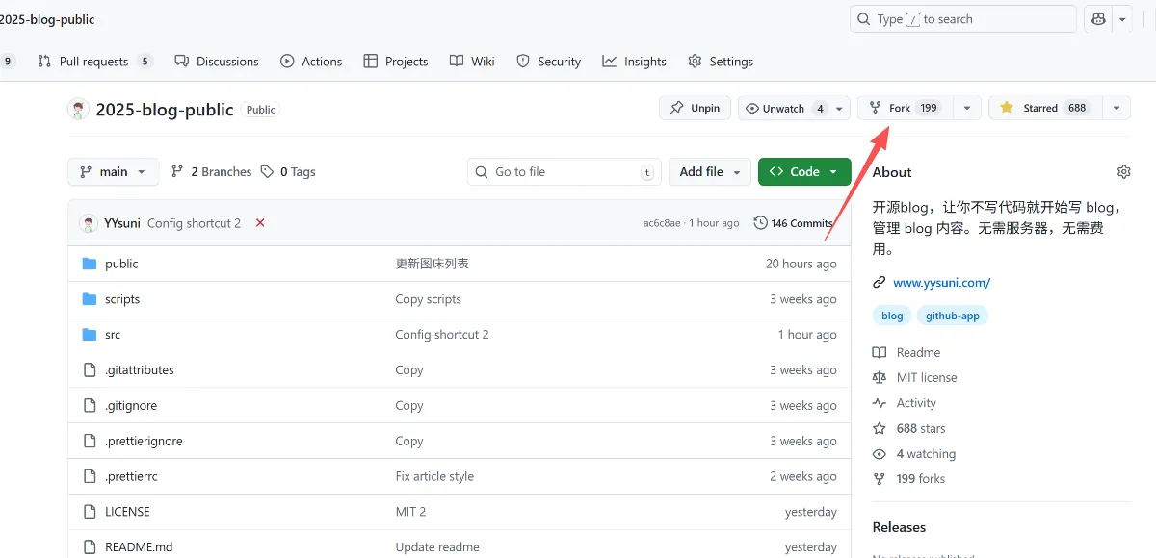Click the About settings gear icon
Image resolution: width=1156 pixels, height=558 pixels.
pos(1123,172)
